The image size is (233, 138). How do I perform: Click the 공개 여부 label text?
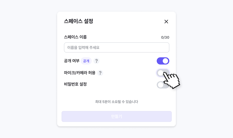click(71, 61)
